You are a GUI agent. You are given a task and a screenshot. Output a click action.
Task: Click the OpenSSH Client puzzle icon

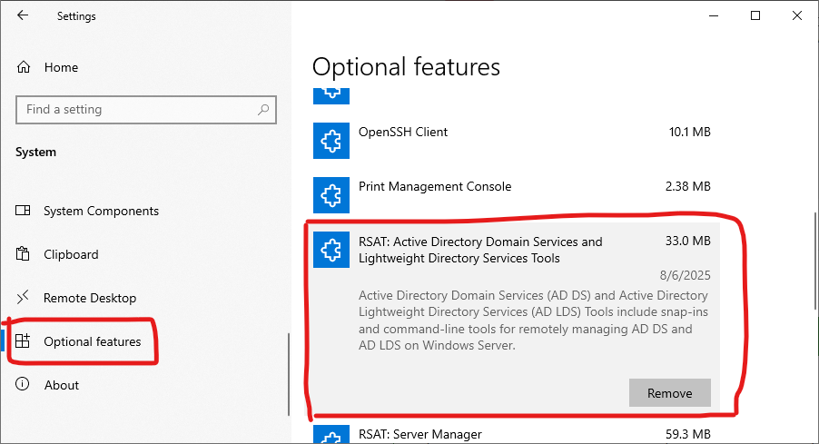coord(331,141)
